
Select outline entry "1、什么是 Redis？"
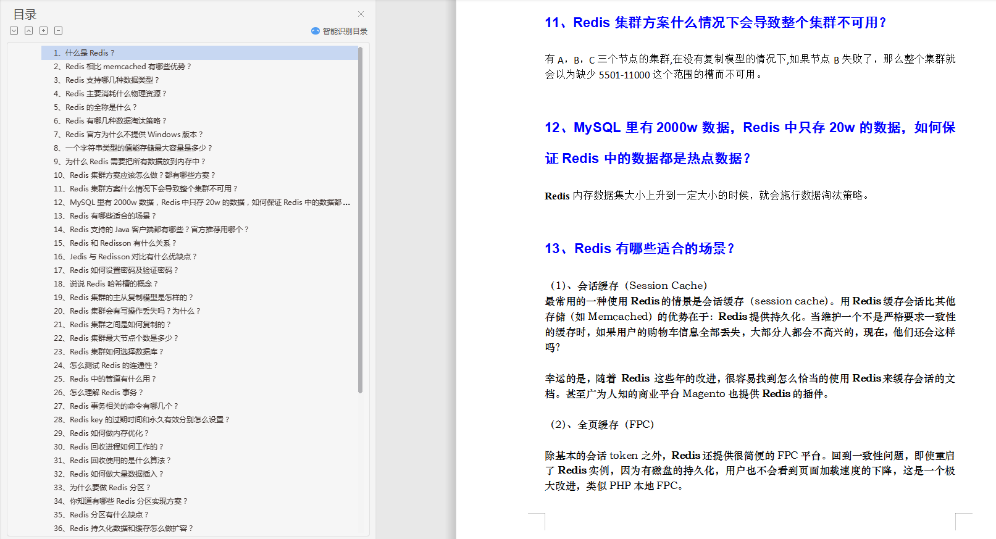pyautogui.click(x=199, y=53)
